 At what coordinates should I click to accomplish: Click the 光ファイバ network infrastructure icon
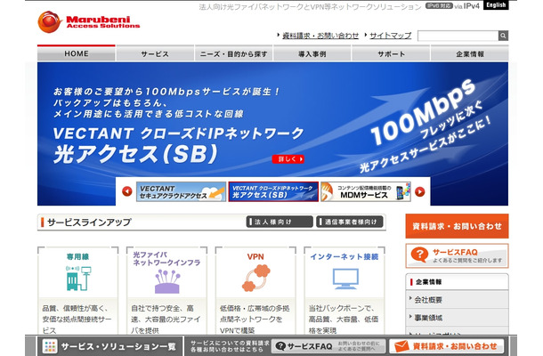pos(167,281)
